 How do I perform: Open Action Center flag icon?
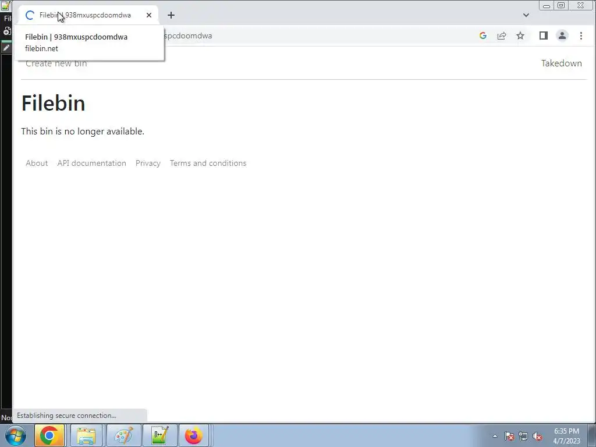(x=509, y=436)
